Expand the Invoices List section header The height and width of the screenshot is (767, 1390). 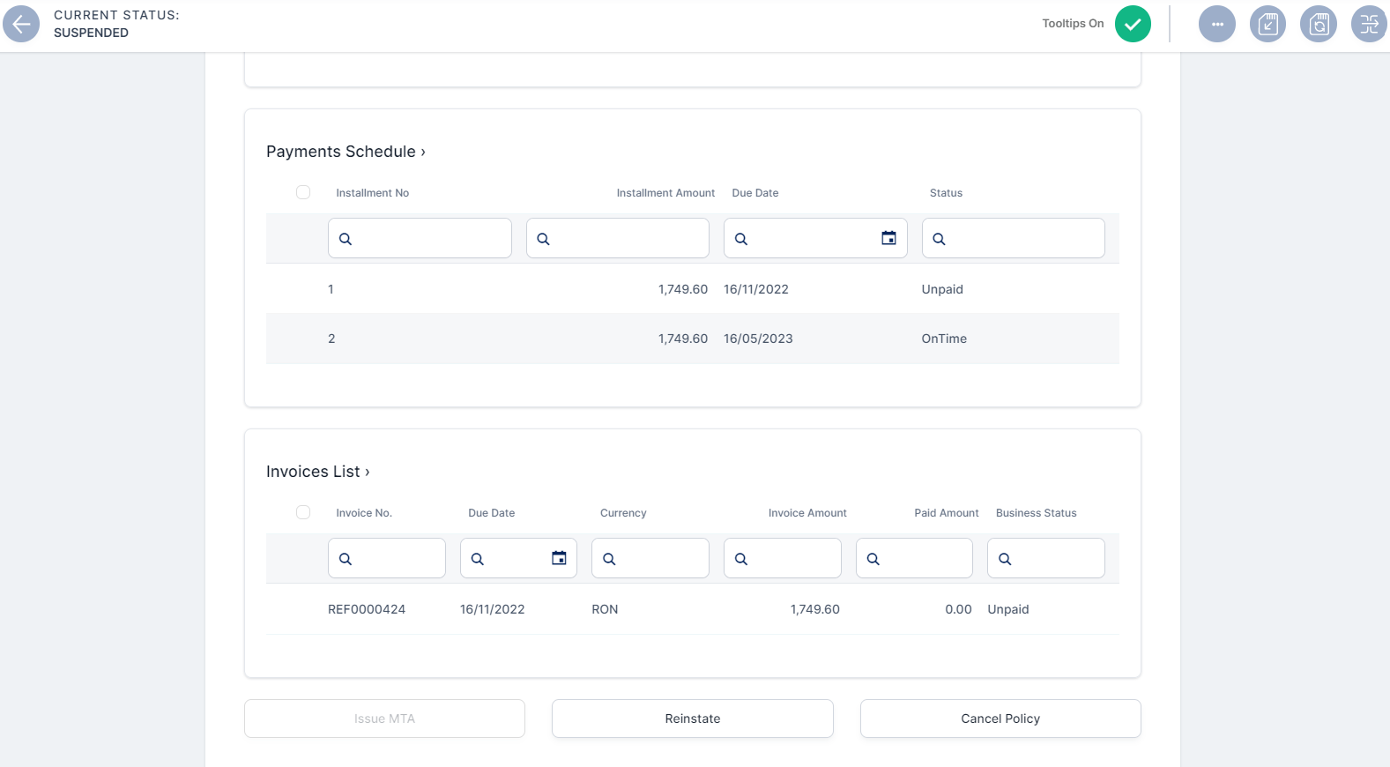(x=317, y=472)
